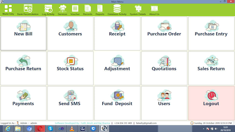The width and height of the screenshot is (235, 132).
Task: Open the Records toolbar icon
Action: [87, 10]
